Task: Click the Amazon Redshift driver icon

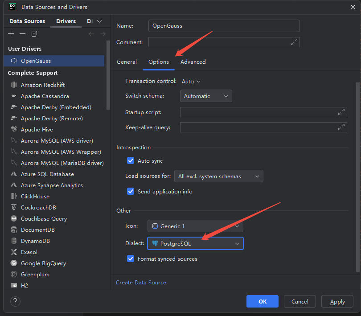Action: [x=14, y=85]
